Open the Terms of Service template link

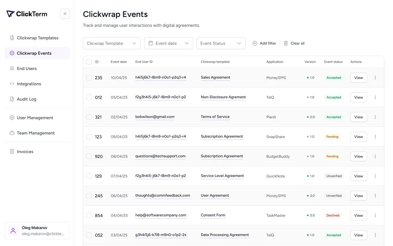[215, 117]
